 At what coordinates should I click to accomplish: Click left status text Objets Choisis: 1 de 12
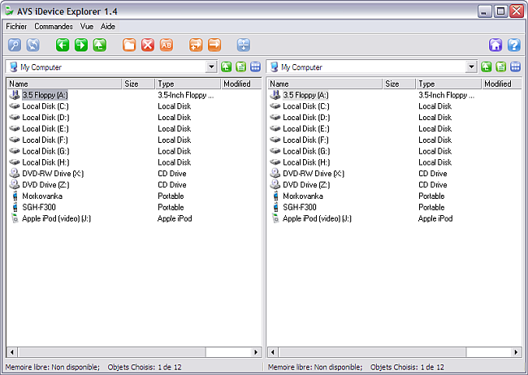pos(145,367)
